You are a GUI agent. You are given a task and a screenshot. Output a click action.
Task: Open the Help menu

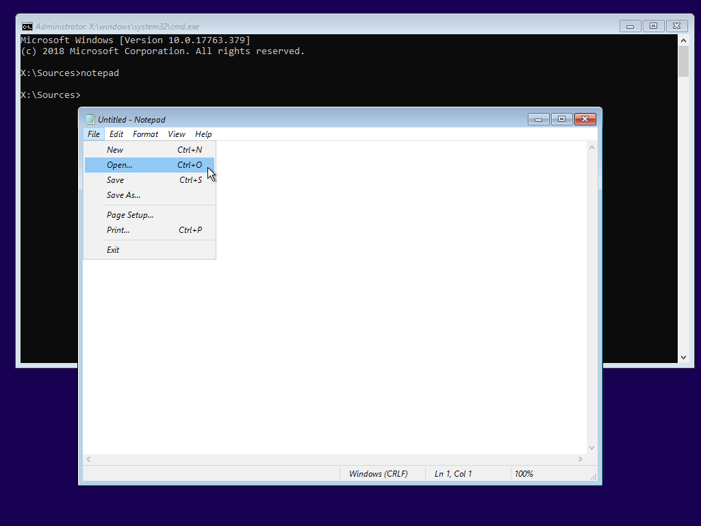[x=203, y=134]
